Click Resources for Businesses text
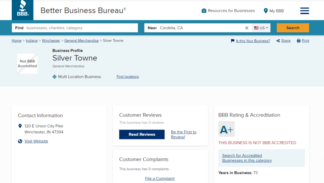Screen dimensions: 324x183 click(x=231, y=11)
